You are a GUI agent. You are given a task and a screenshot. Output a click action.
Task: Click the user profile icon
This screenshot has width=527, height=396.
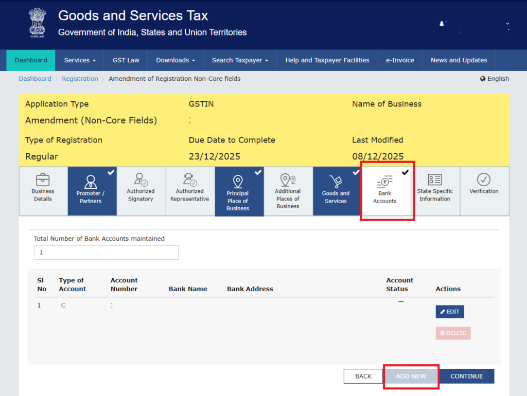442,23
